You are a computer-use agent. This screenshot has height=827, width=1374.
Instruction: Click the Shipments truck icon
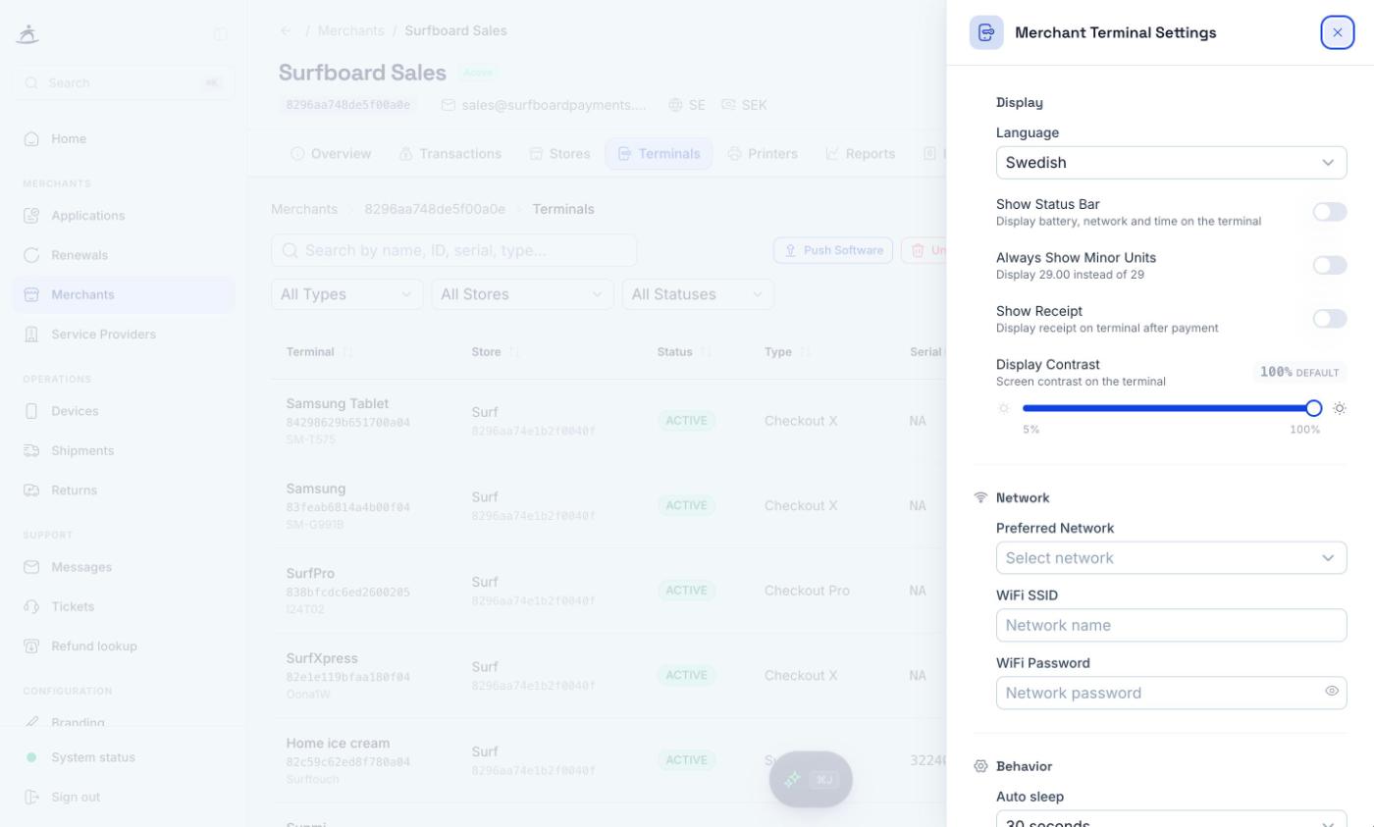[x=31, y=450]
